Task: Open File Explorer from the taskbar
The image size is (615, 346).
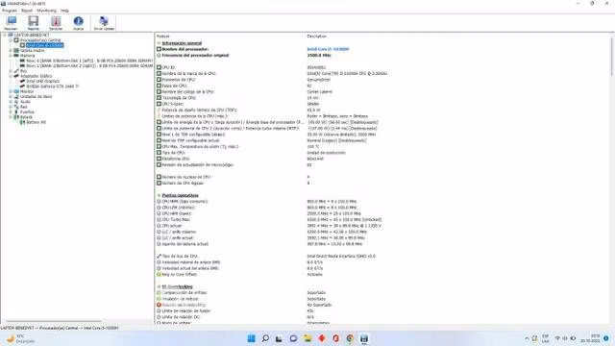Action: coord(307,338)
